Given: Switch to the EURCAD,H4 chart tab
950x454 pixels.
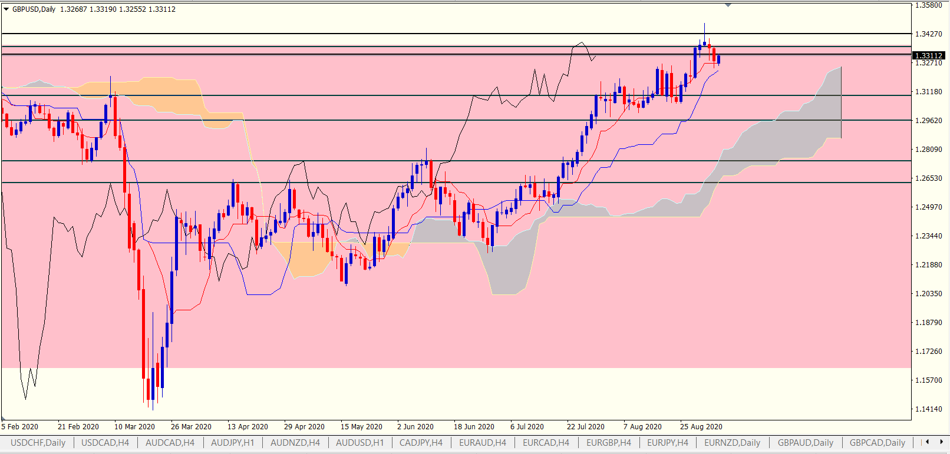Looking at the screenshot, I should point(546,443).
